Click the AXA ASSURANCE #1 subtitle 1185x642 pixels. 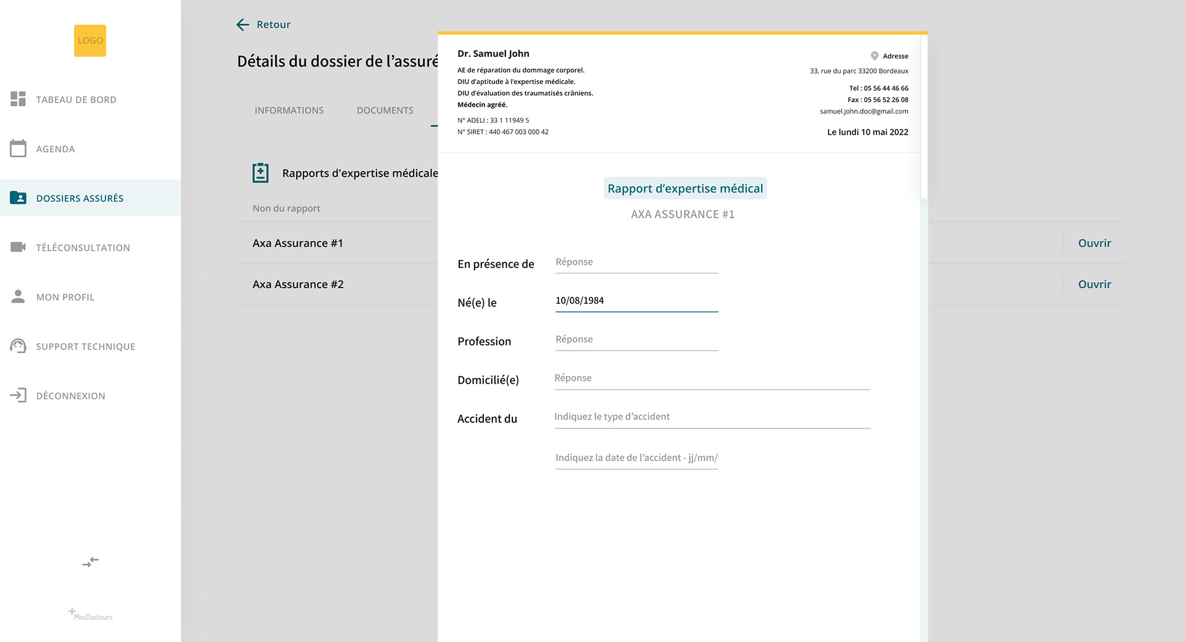click(683, 214)
